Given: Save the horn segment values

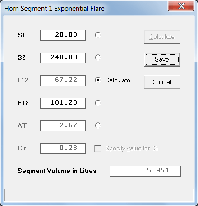Looking at the screenshot, I should pos(162,59).
